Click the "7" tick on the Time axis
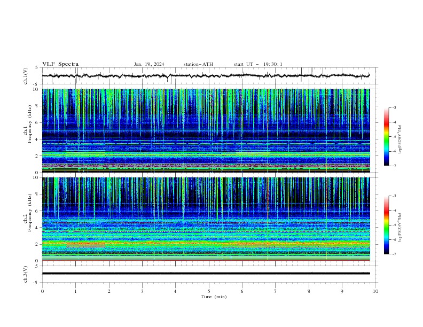The image size is (423, 327). (x=276, y=291)
